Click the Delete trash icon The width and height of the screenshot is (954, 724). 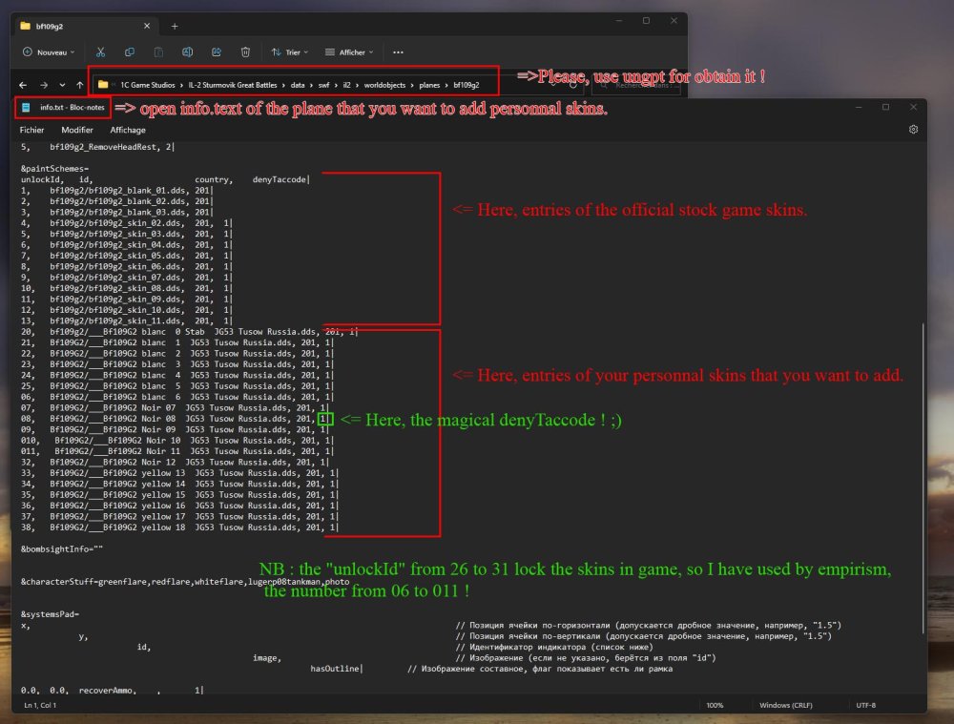245,52
